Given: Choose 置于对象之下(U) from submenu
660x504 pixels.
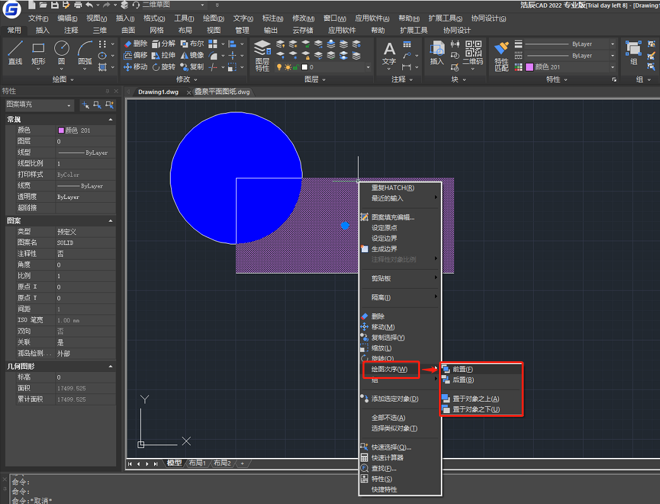Looking at the screenshot, I should tap(481, 409).
